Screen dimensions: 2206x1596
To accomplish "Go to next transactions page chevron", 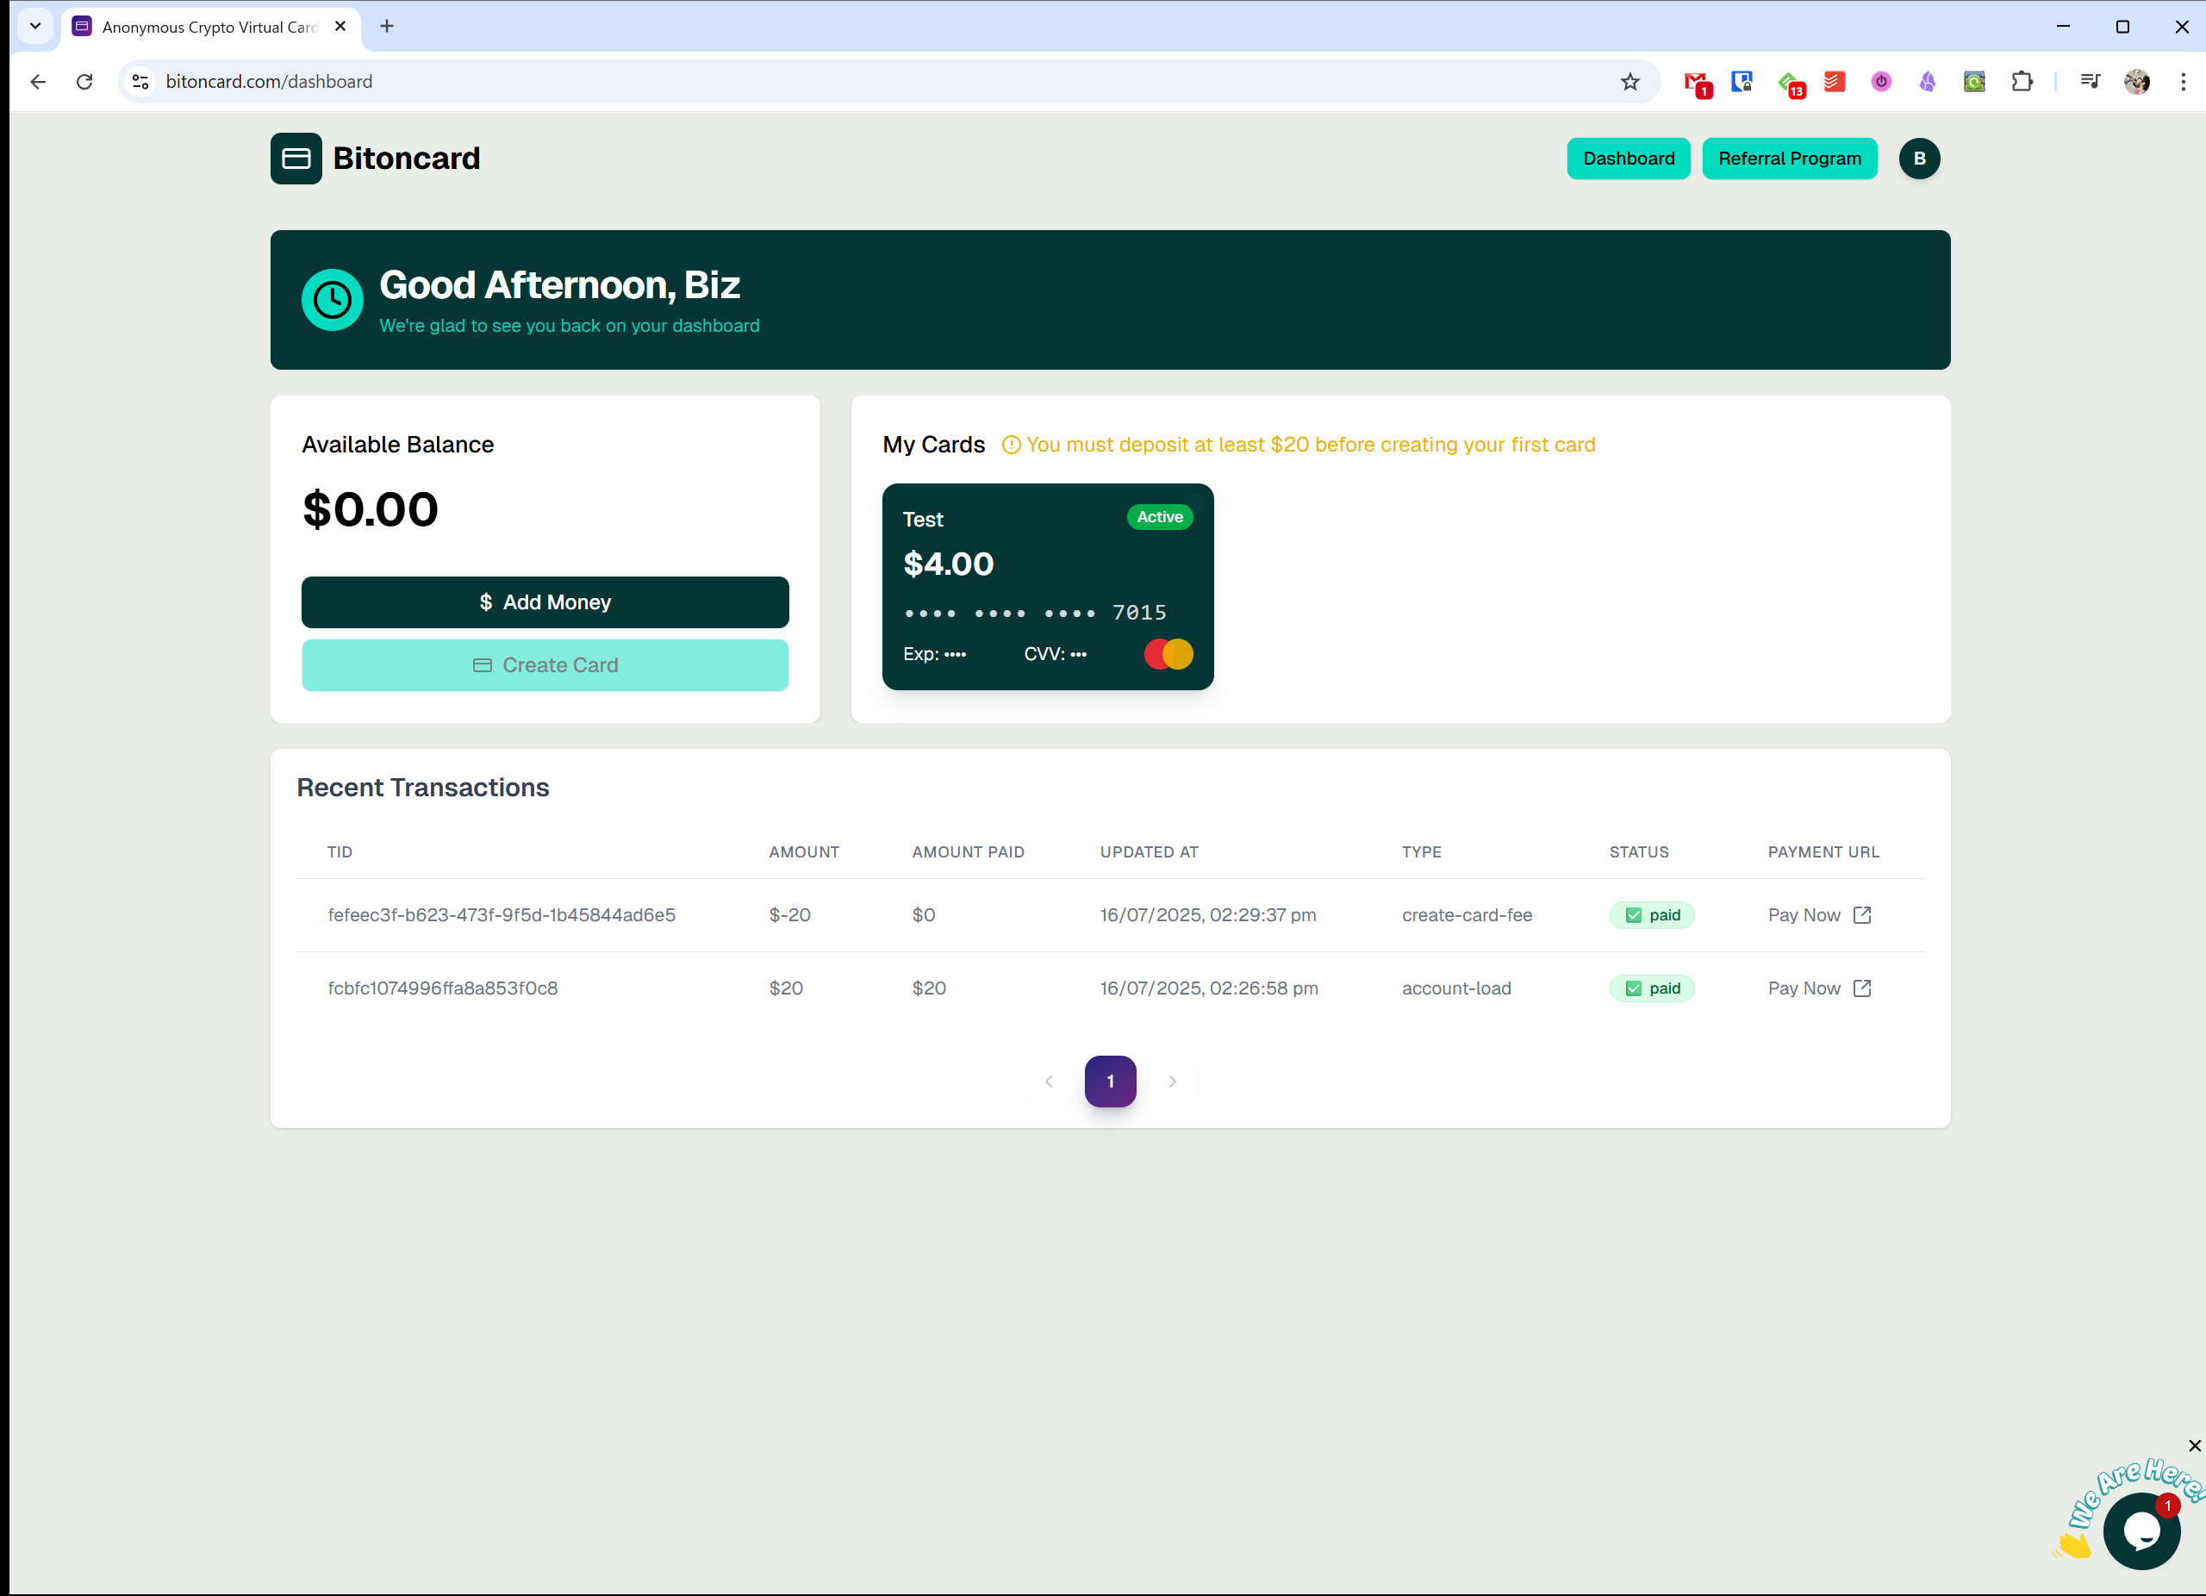I will coord(1171,1082).
